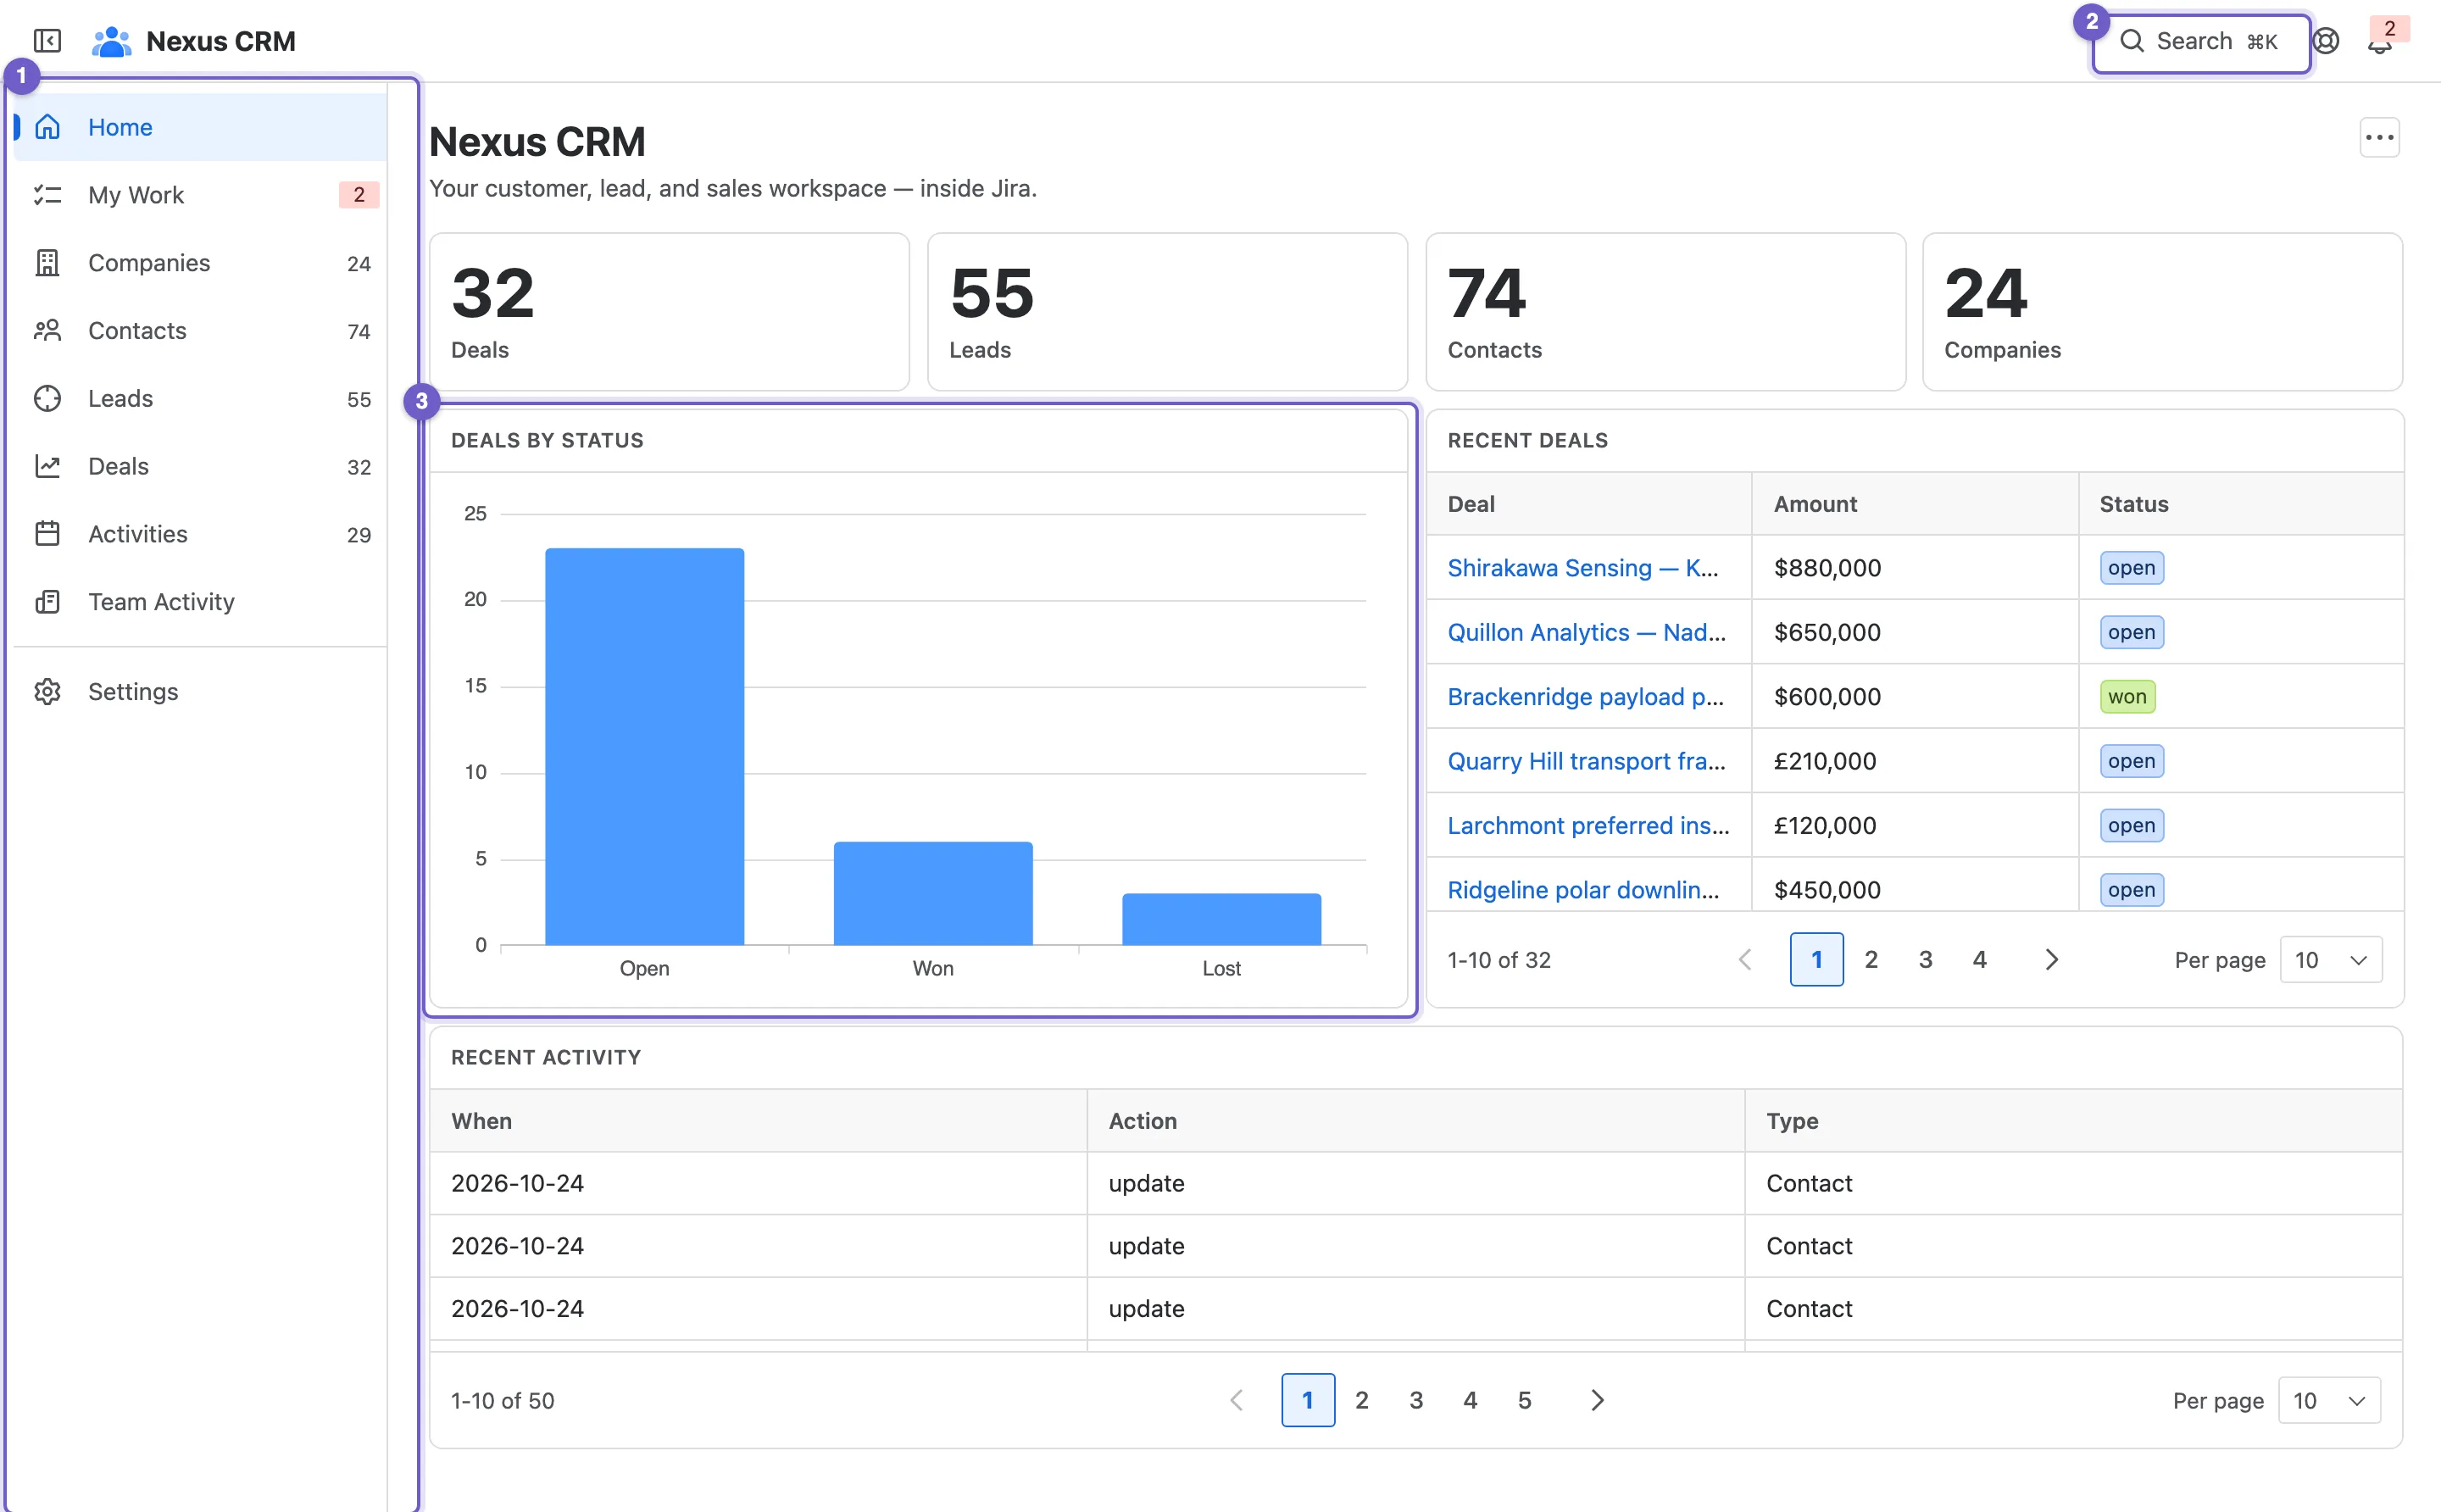
Task: Click the Companies building icon
Action: 47,263
